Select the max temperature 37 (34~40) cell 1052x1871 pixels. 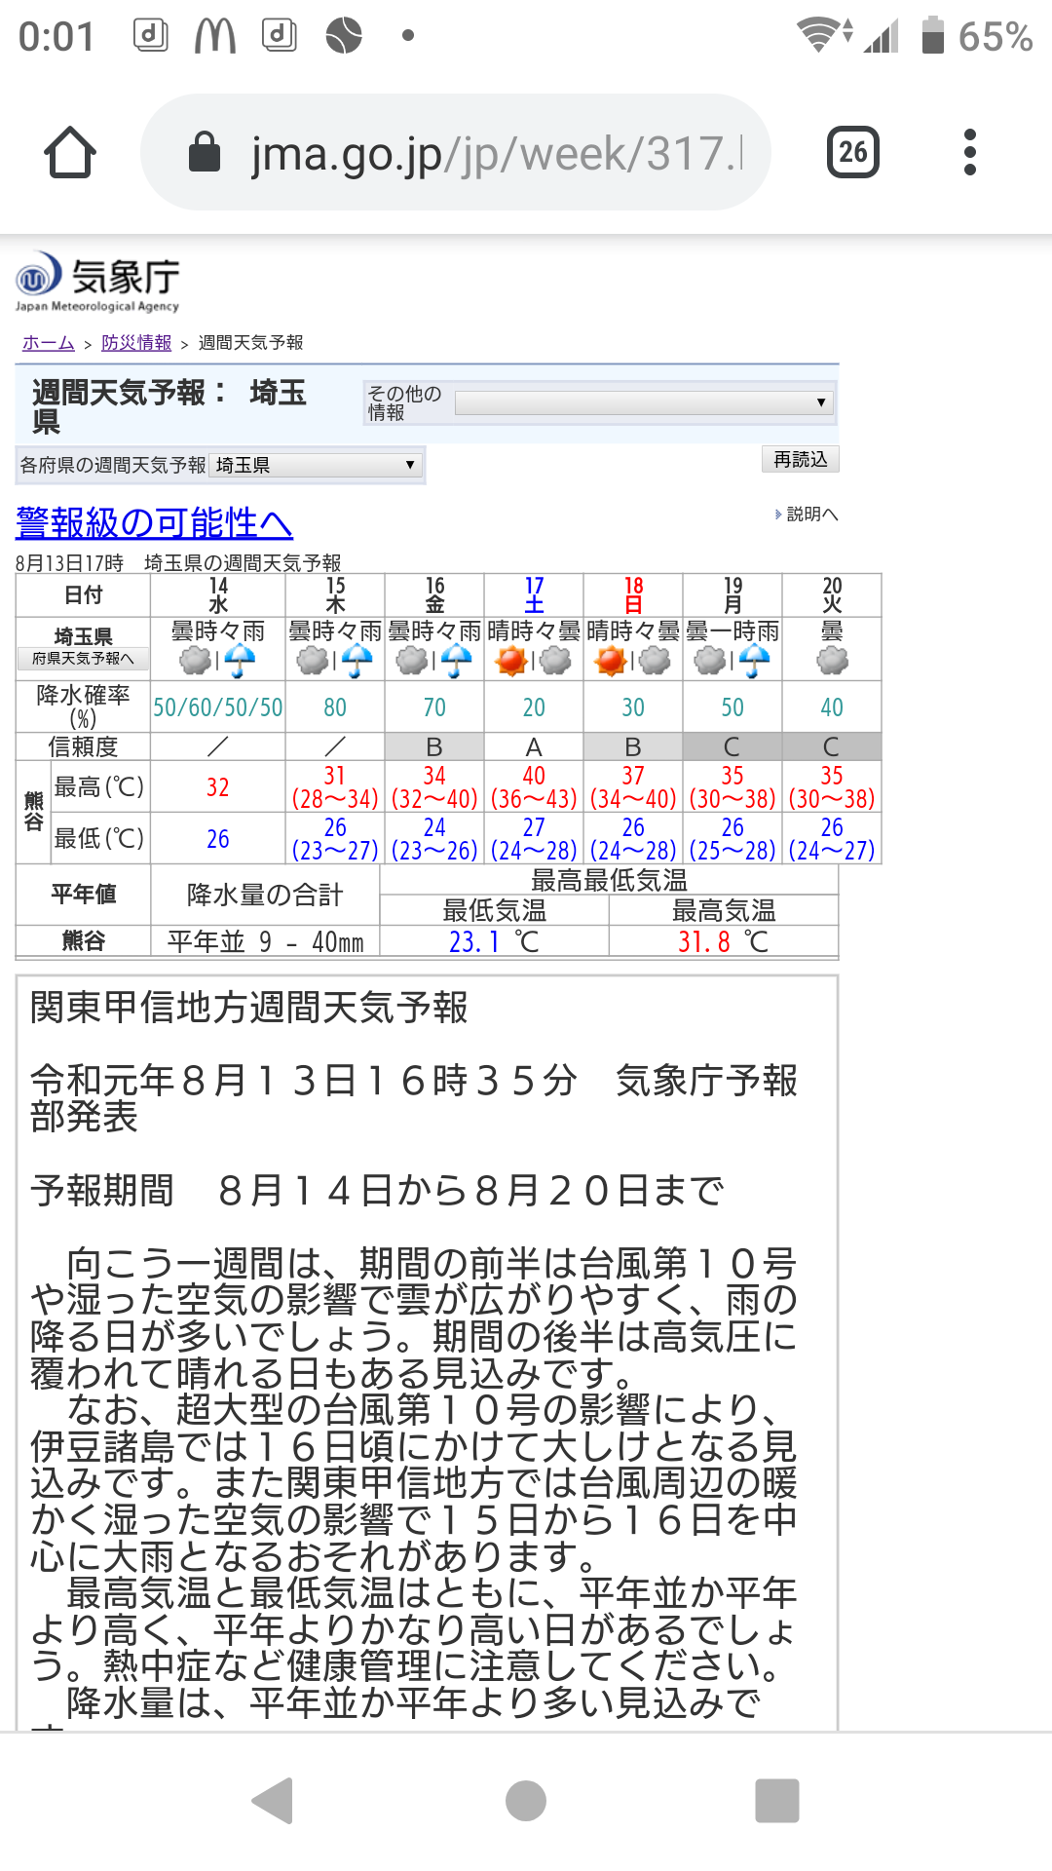(x=633, y=787)
